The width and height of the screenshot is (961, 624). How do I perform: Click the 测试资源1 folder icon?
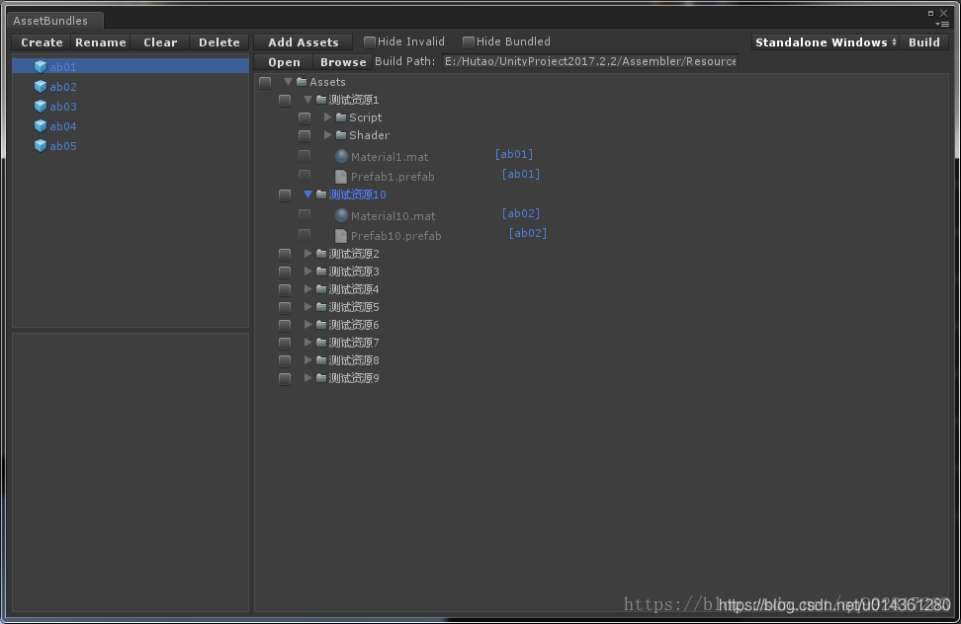tap(321, 99)
